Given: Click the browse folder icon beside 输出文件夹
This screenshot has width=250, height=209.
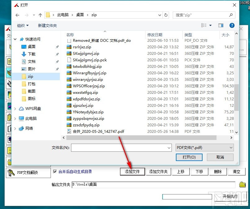Looking at the screenshot, I should coord(243,184).
